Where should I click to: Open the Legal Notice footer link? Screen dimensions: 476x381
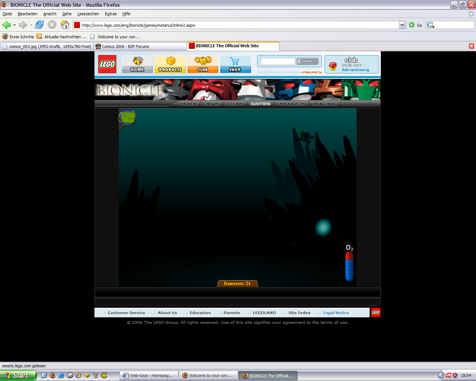336,313
